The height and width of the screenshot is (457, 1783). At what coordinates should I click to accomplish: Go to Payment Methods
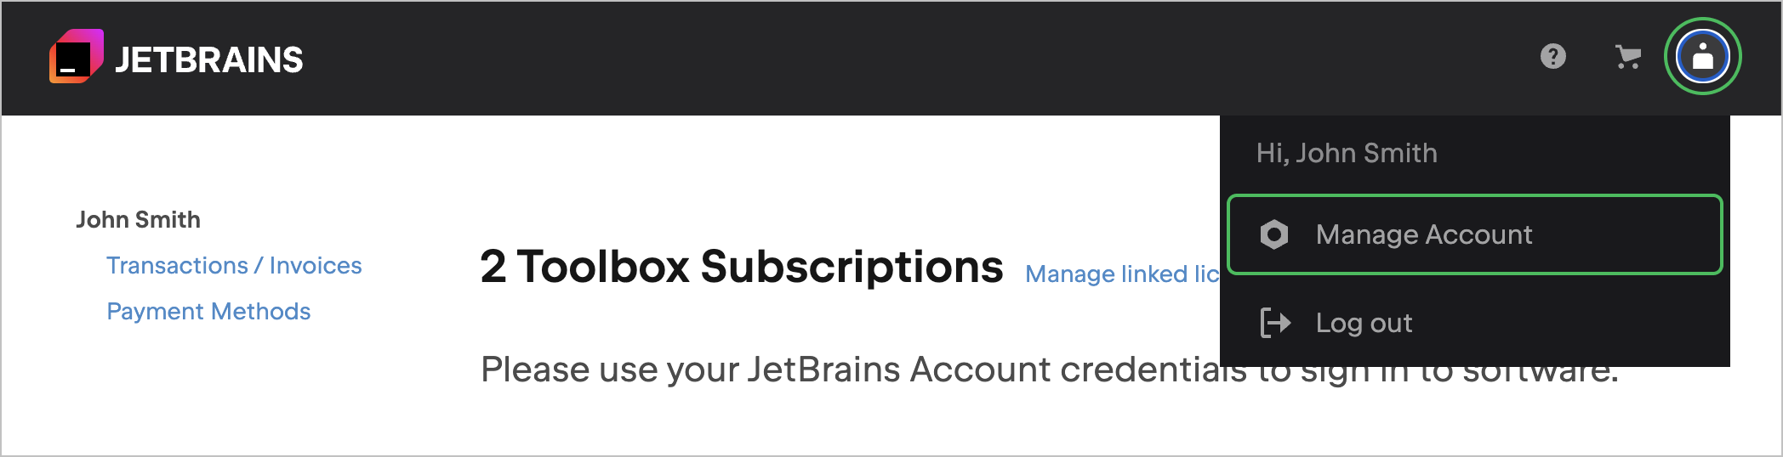point(208,312)
